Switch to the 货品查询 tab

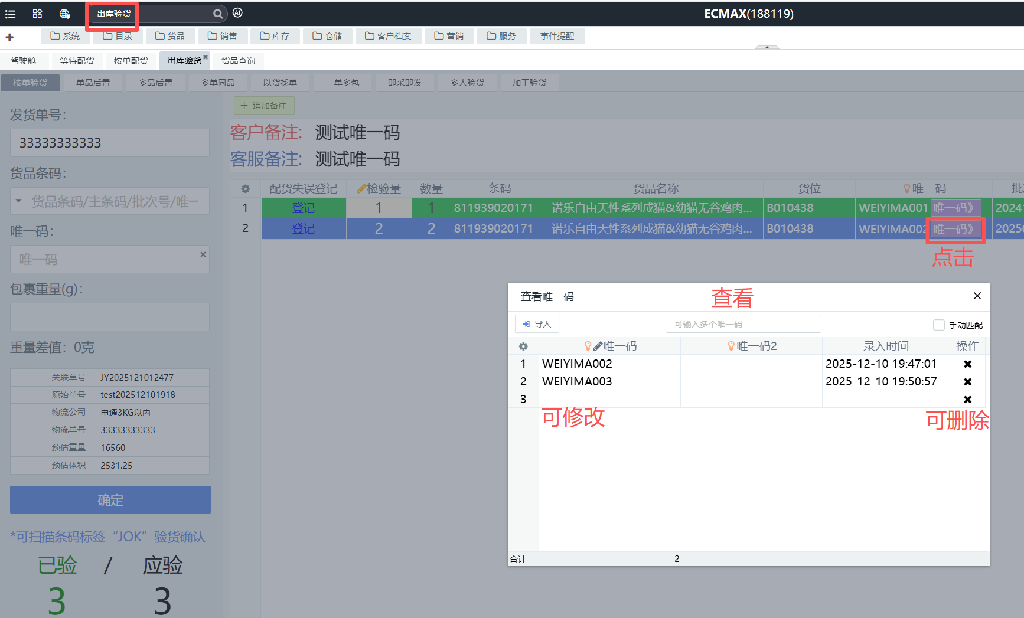(x=239, y=61)
